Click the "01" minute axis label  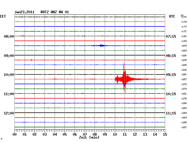pyautogui.click(x=25, y=135)
